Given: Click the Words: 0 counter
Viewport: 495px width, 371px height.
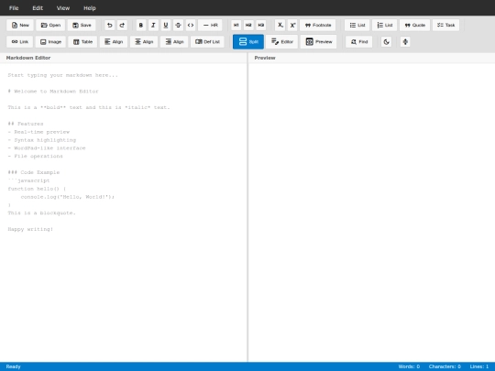Looking at the screenshot, I should click(409, 366).
